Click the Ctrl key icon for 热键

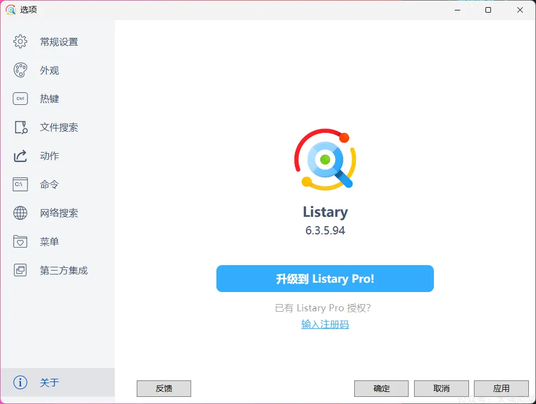tap(20, 99)
